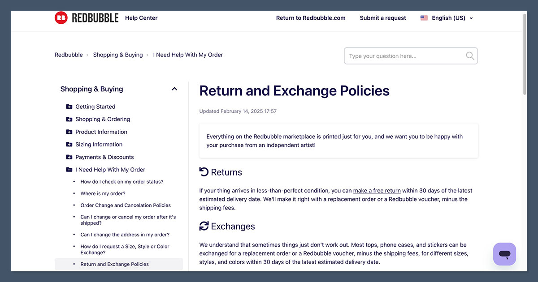The image size is (538, 282).
Task: Click the folder icon beside Product Information
Action: point(69,132)
